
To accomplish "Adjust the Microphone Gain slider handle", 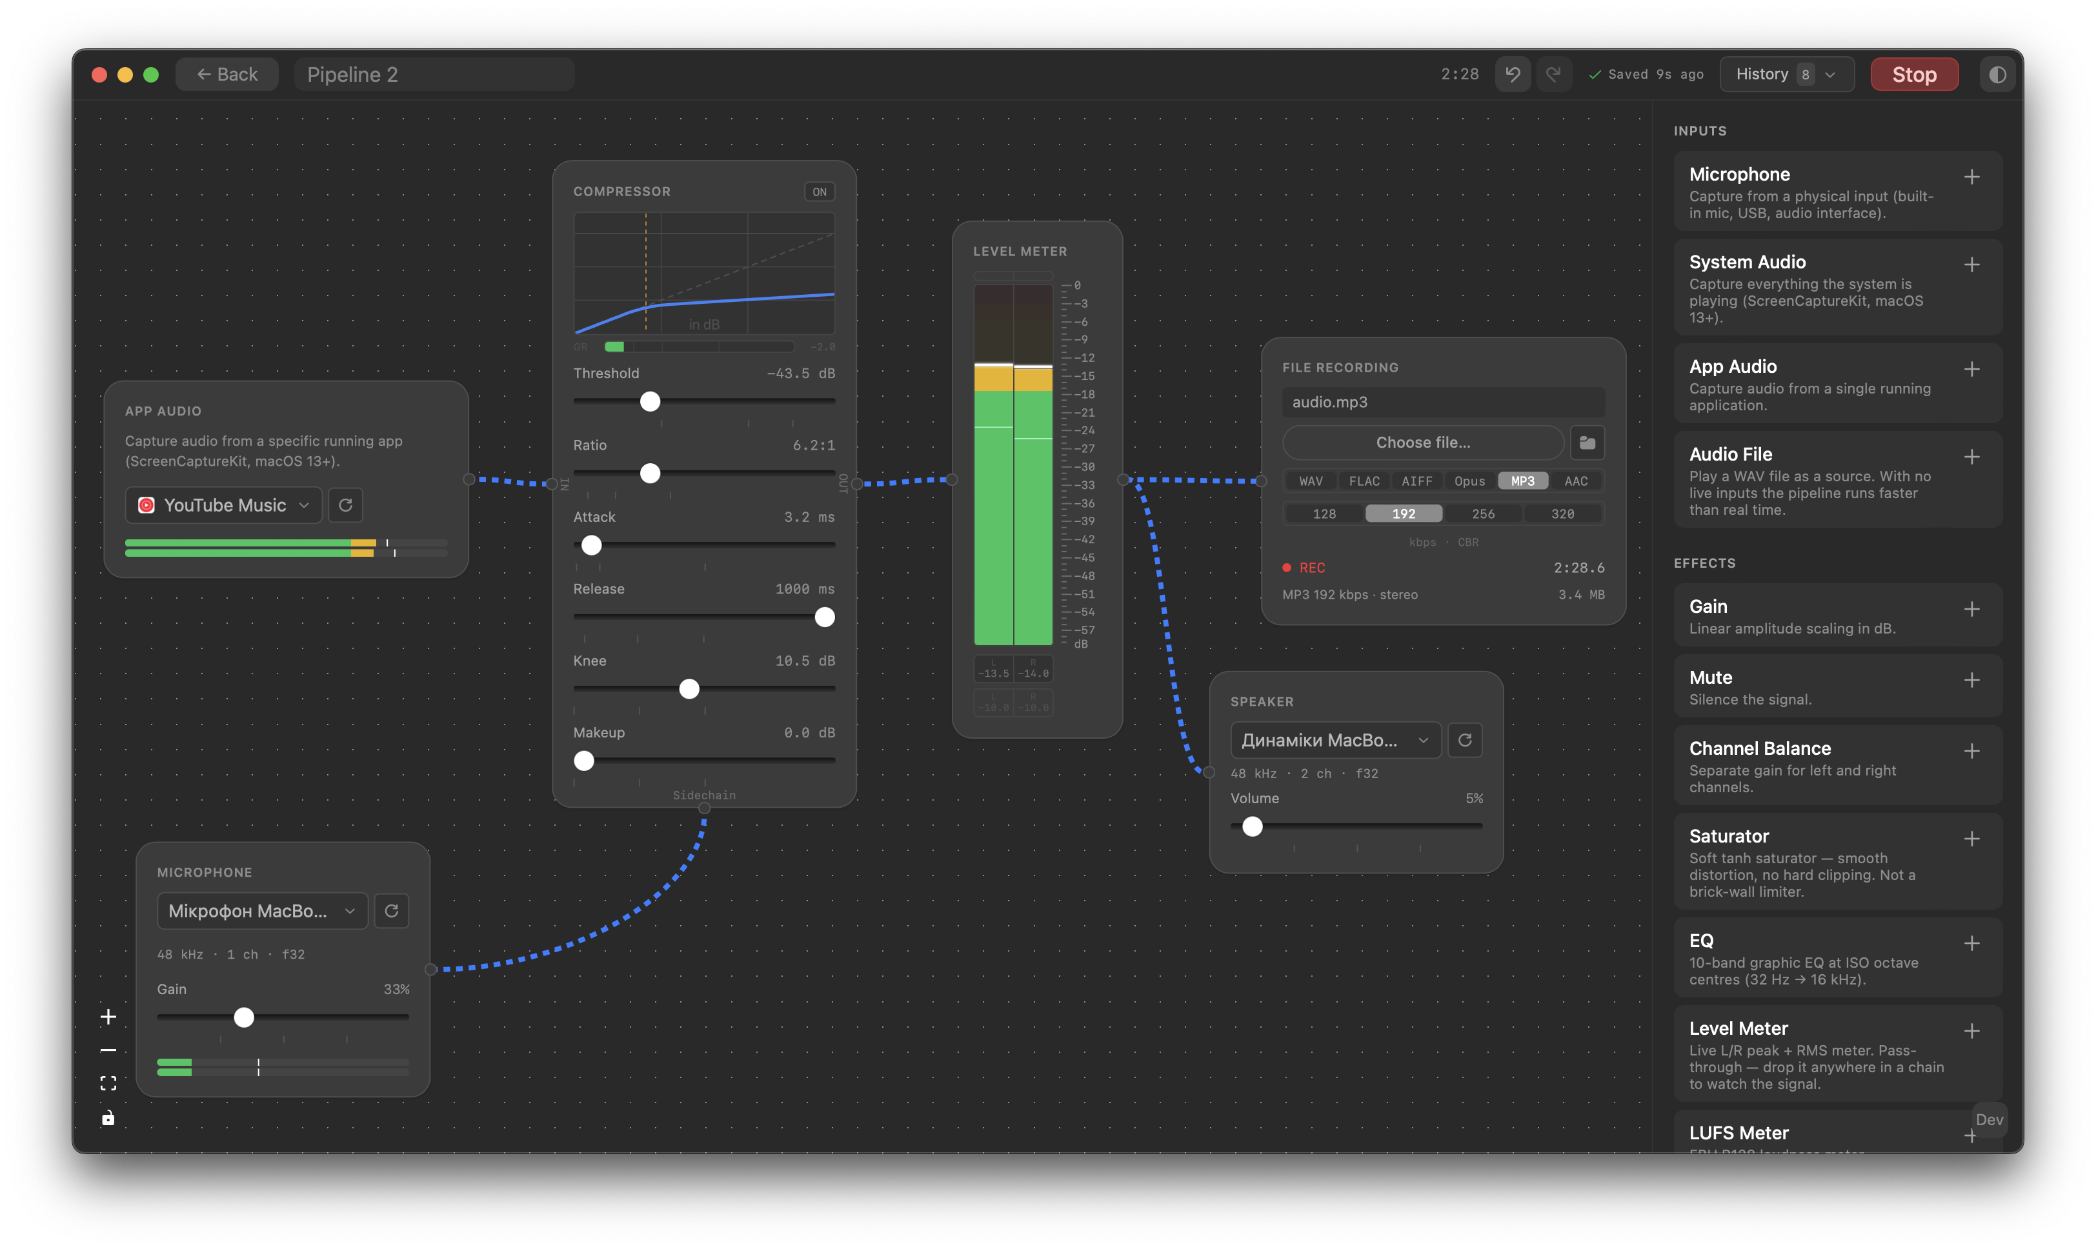I will point(244,1017).
